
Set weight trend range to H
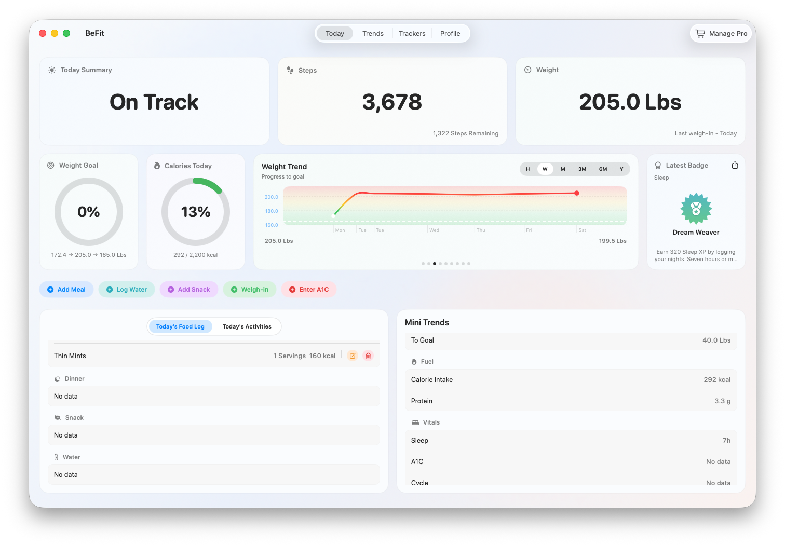[527, 169]
